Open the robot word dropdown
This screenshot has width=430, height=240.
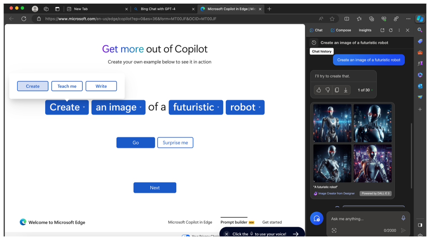click(x=245, y=107)
